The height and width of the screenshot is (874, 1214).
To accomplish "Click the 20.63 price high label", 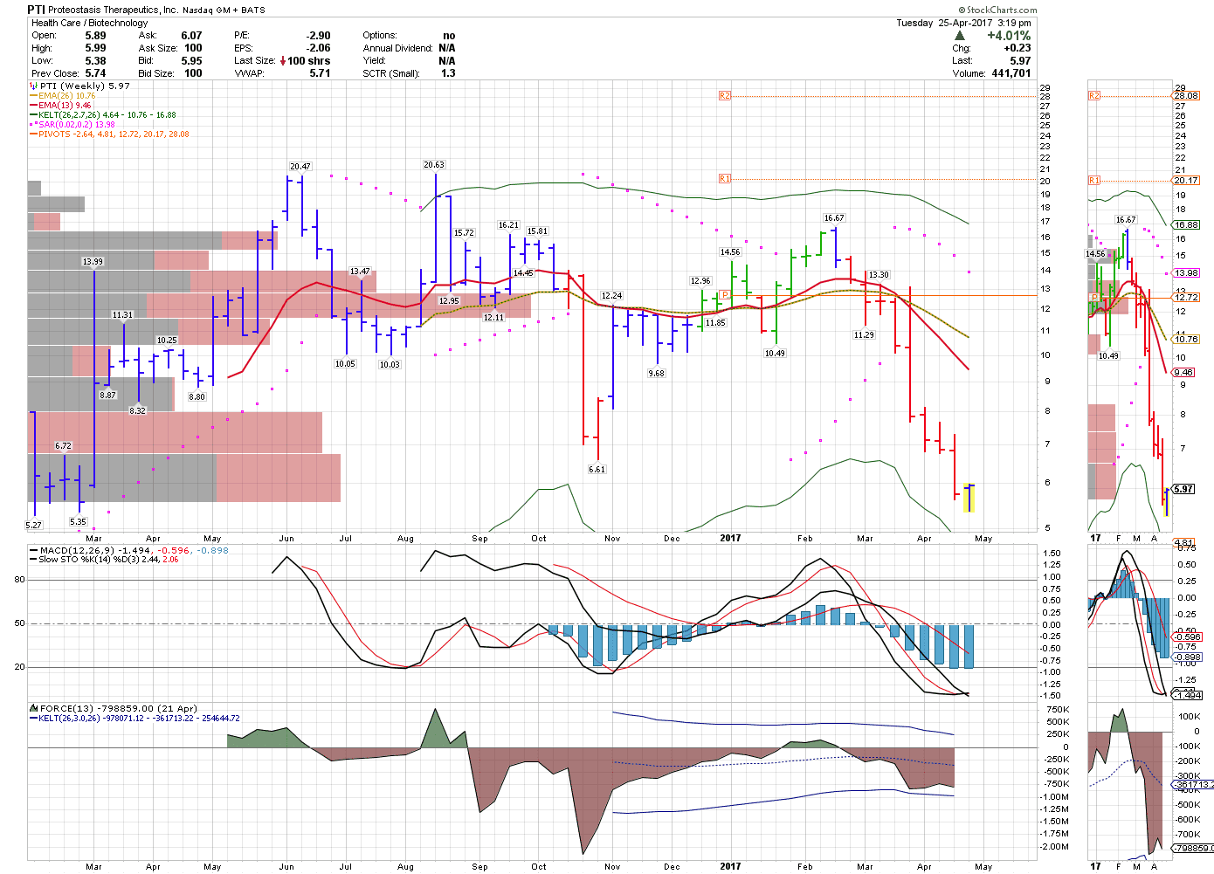I will pos(434,164).
